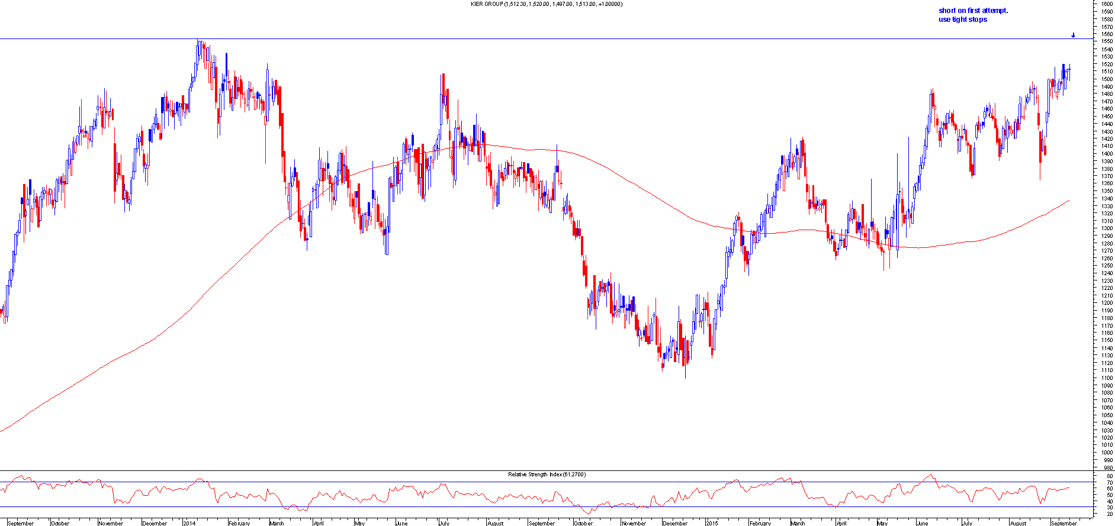Click the 2014 year marker on the time axis
Viewport: 1115px width, 526px height.
[189, 523]
